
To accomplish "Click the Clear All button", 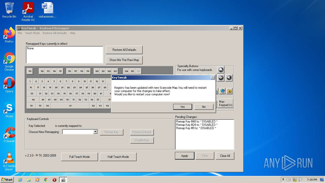I will (x=225, y=156).
